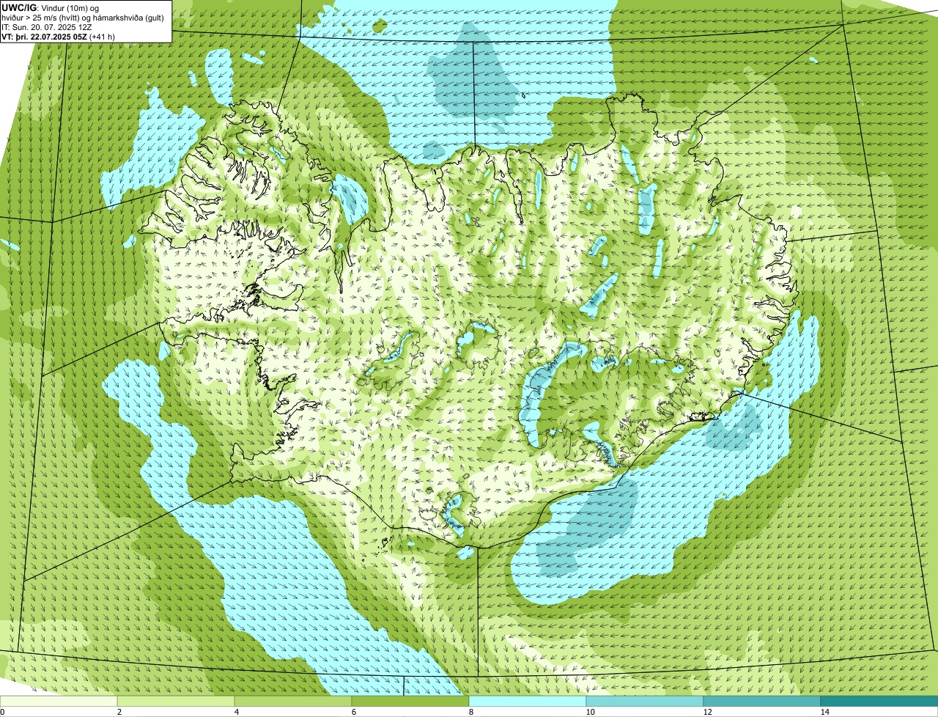Click the title line 'UWC/IG: Vindur (10m) og'
The height and width of the screenshot is (717, 938).
coord(50,8)
